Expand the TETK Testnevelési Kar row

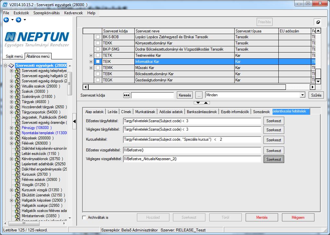(x=91, y=55)
